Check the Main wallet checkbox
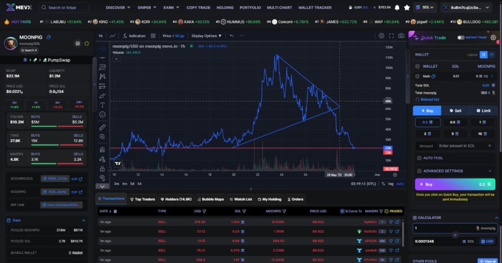Screen dimensions: 502x263 click(x=418, y=76)
